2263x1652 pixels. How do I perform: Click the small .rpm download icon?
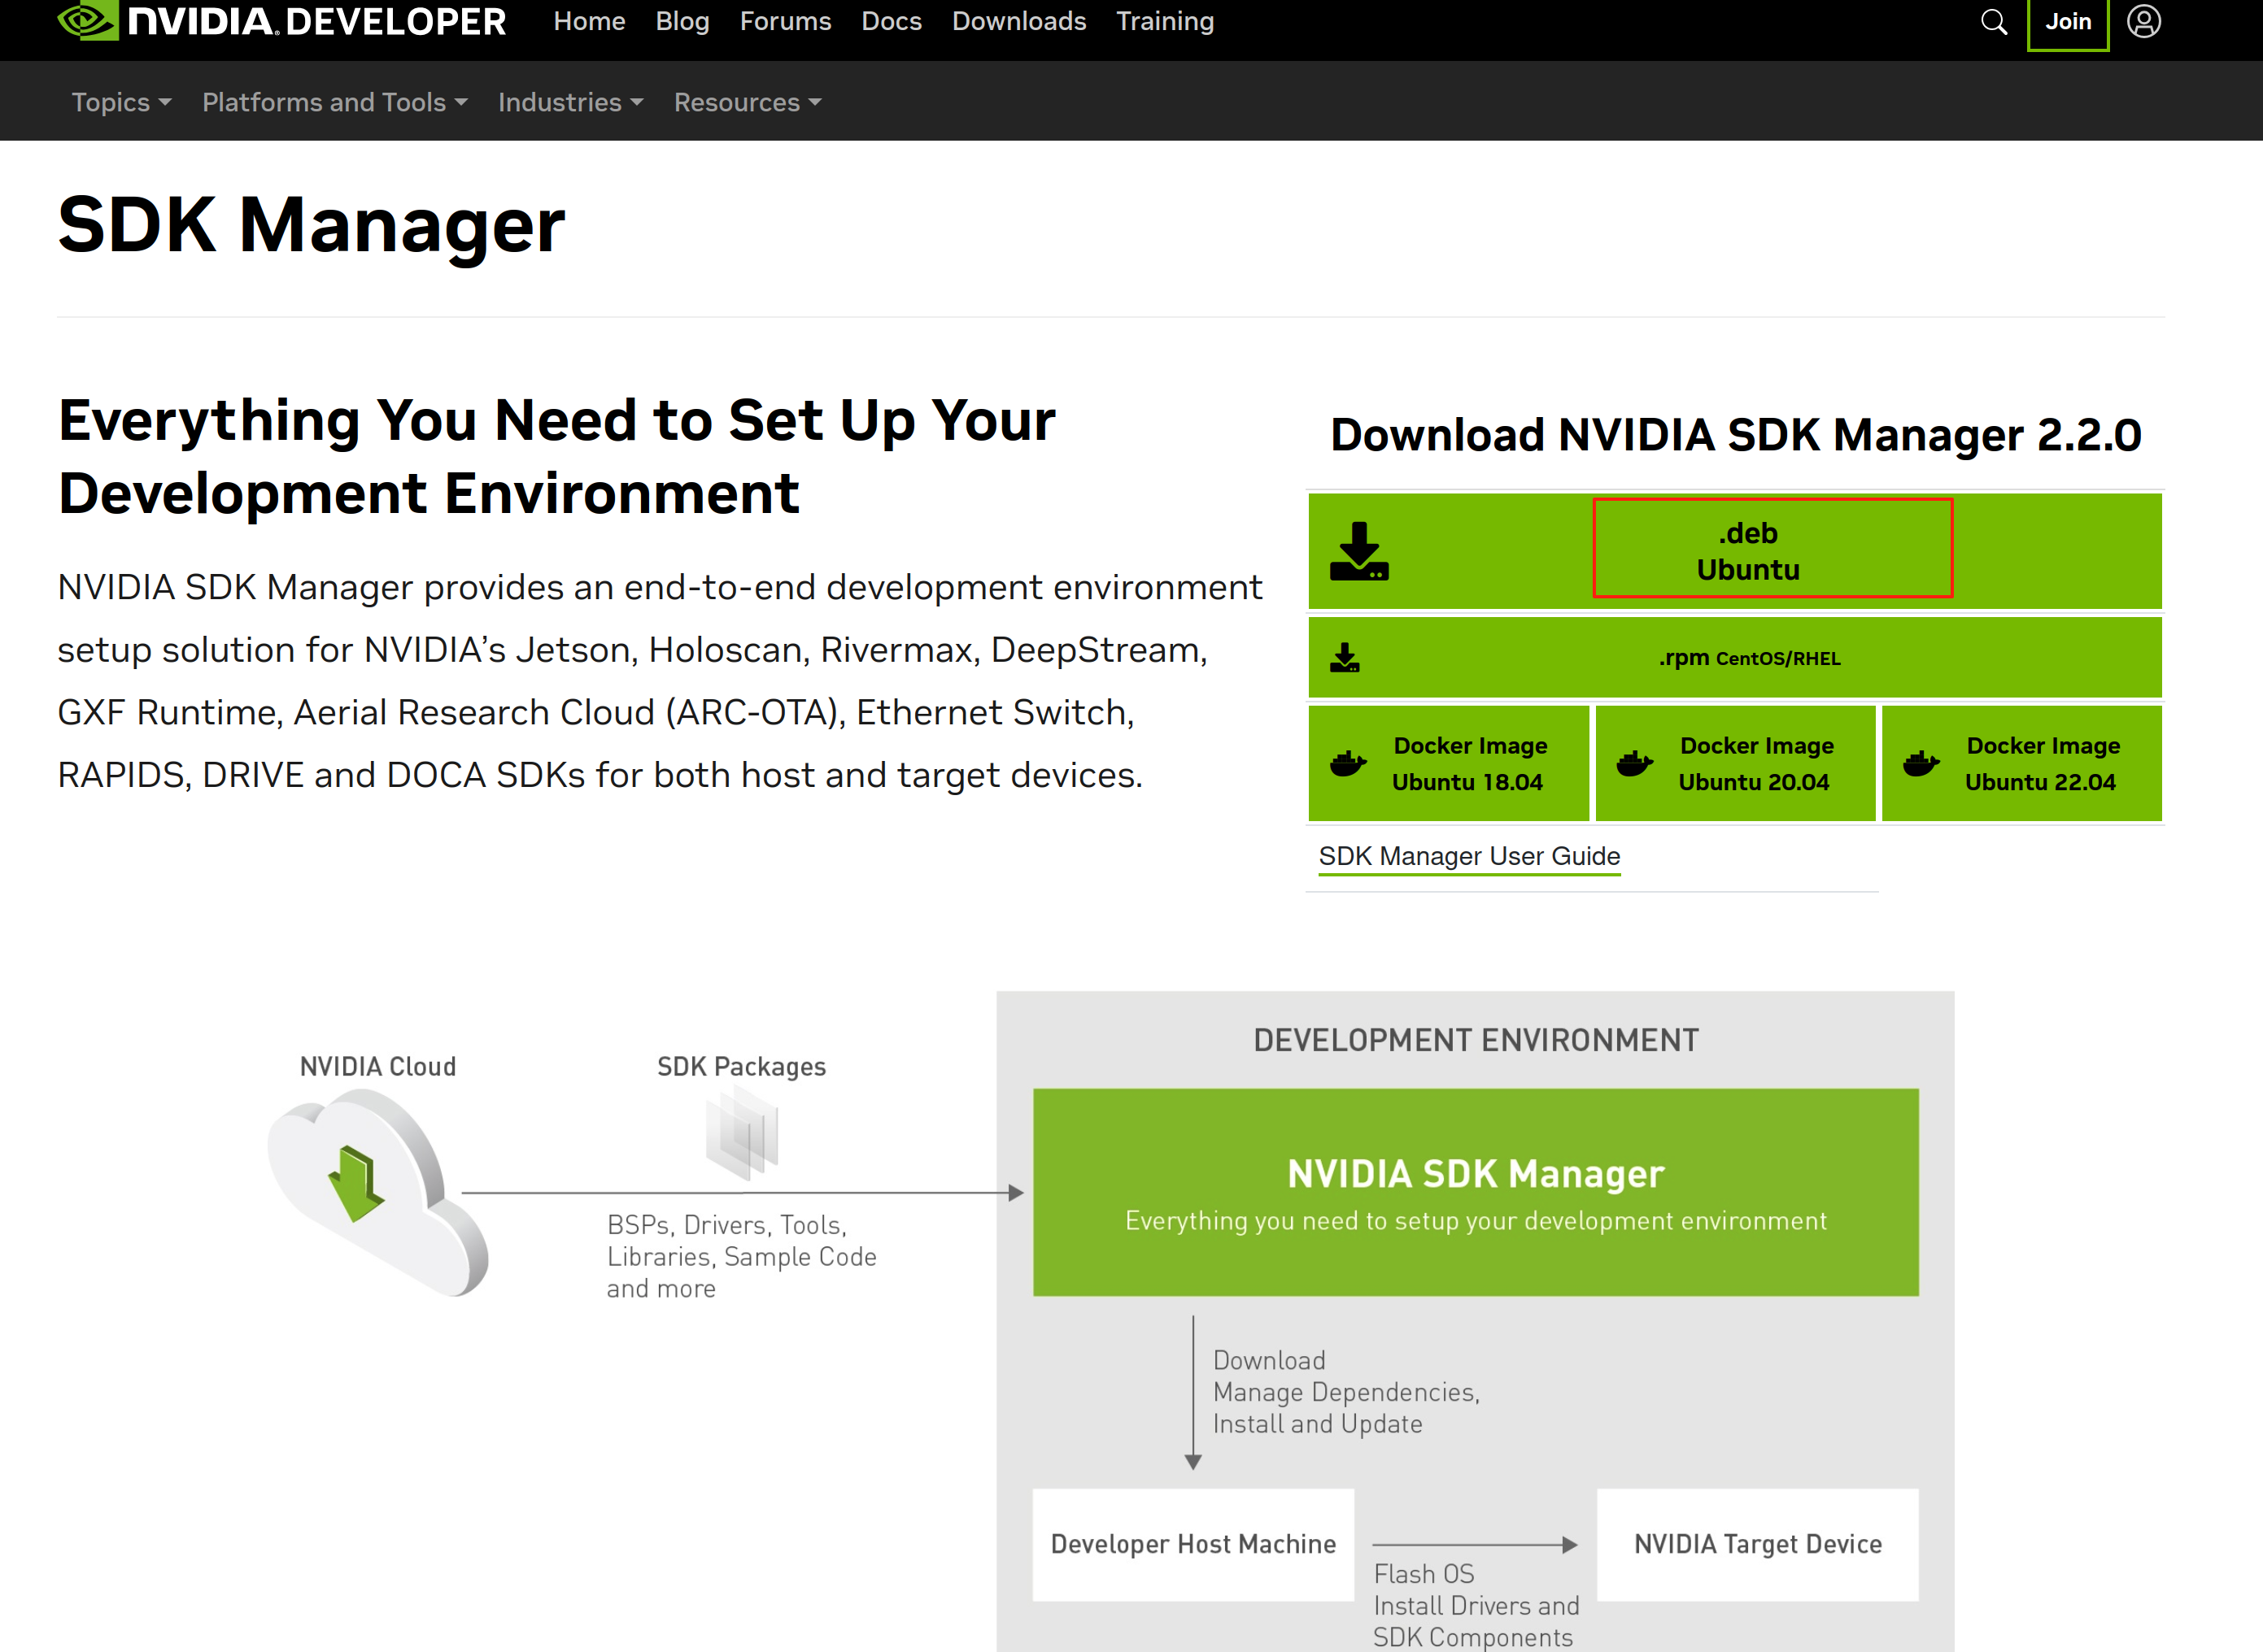(1345, 658)
